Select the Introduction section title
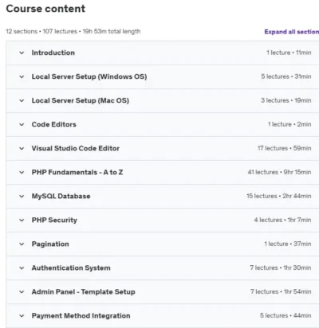Screen dimensions: 319x328 tap(53, 53)
